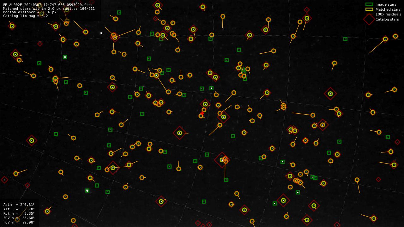Click the 'Azim = 240.31°' readout
This screenshot has width=404, height=227.
(19, 205)
